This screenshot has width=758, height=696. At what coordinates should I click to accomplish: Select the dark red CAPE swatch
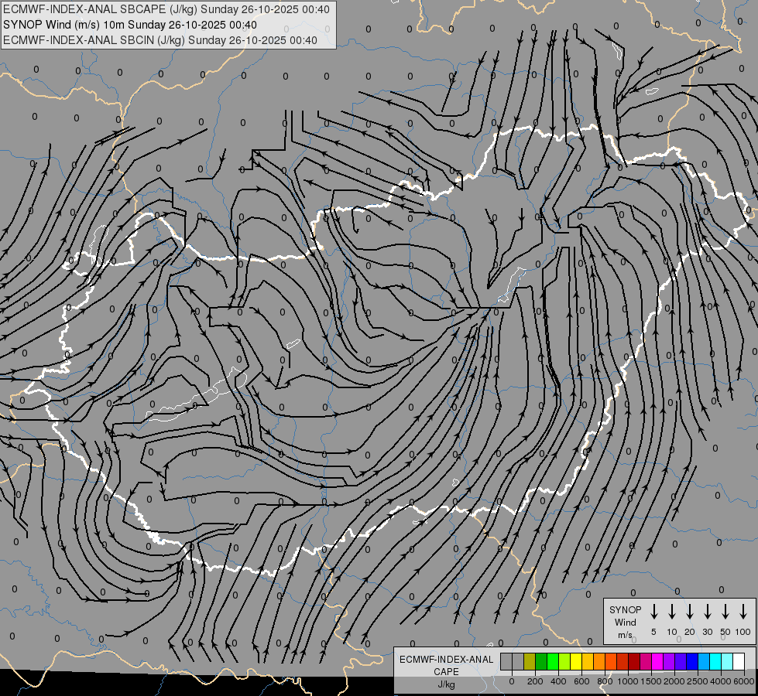(x=634, y=662)
